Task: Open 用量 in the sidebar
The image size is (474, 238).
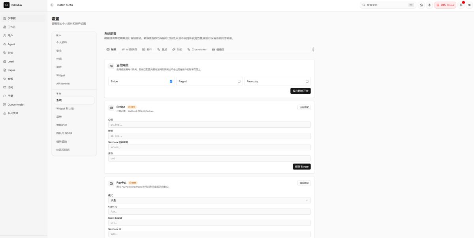Action: pos(23,96)
